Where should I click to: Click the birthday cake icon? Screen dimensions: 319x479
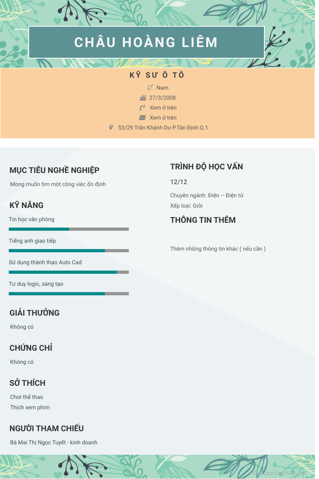click(x=143, y=98)
